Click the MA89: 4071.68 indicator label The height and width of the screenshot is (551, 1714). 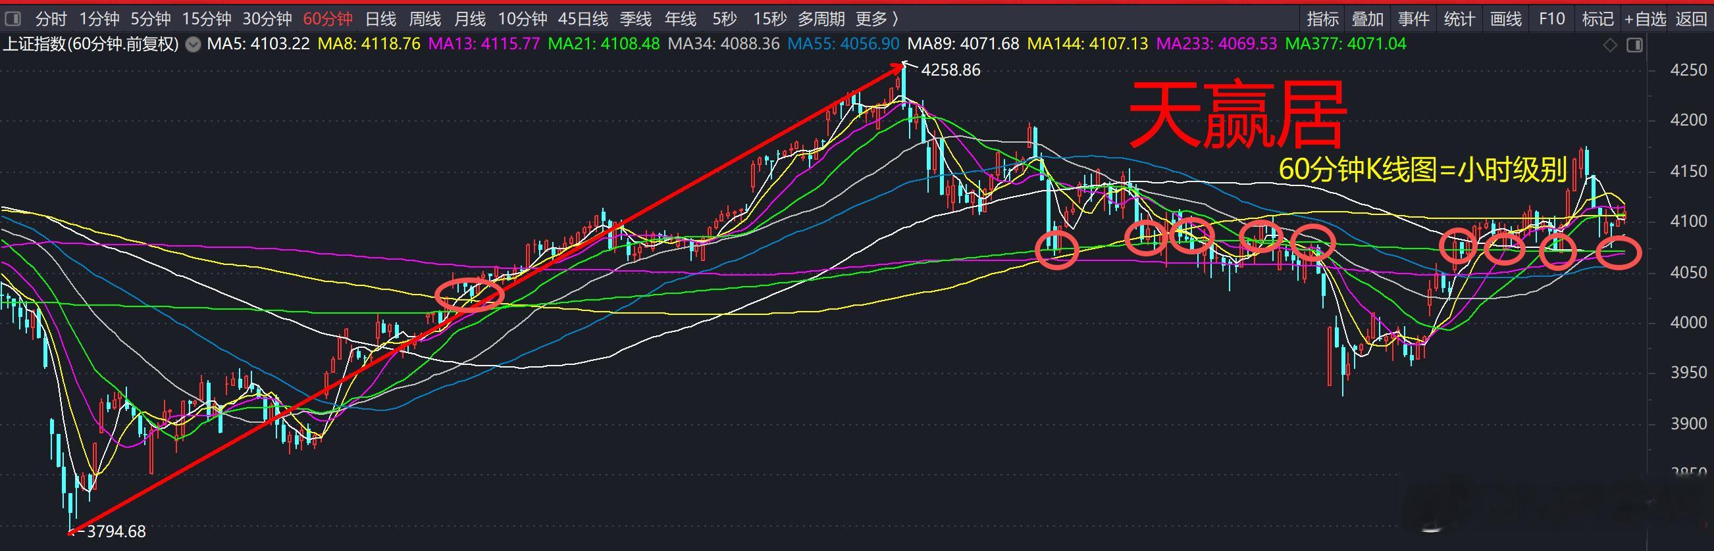963,45
